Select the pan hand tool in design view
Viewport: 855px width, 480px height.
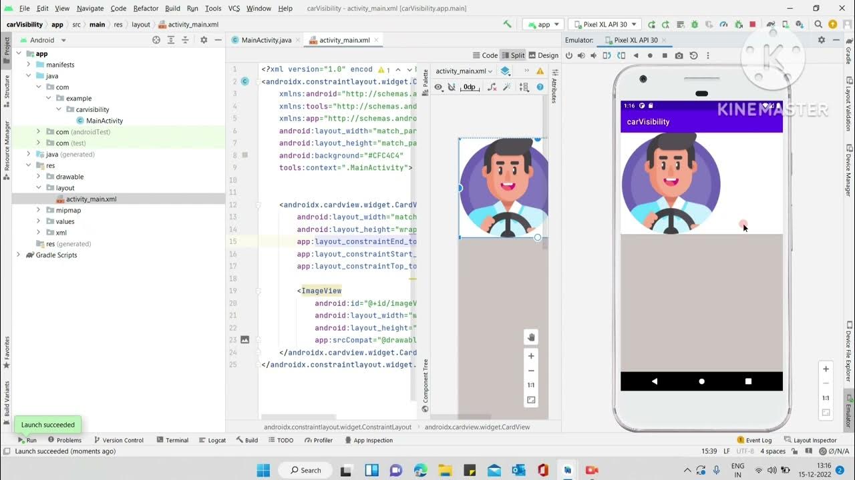[x=531, y=337]
